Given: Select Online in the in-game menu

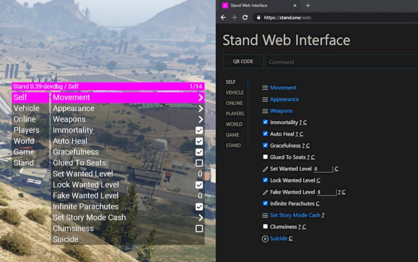Looking at the screenshot, I should coord(25,120).
